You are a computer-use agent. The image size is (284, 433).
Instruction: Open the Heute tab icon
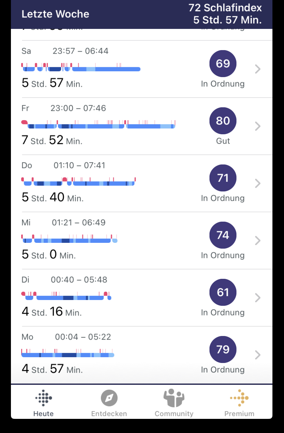point(43,398)
